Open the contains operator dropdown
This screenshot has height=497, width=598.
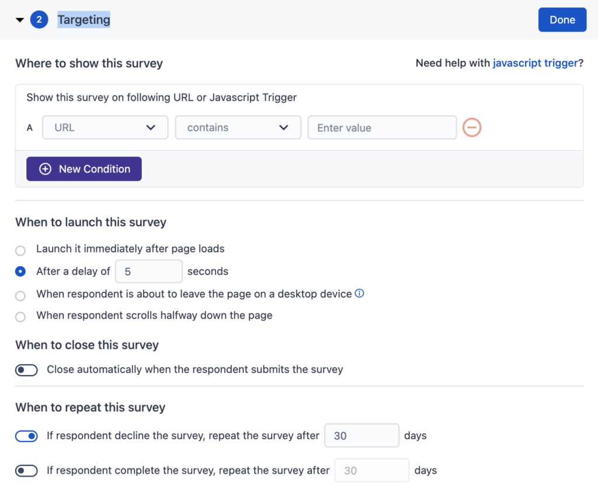click(x=238, y=127)
